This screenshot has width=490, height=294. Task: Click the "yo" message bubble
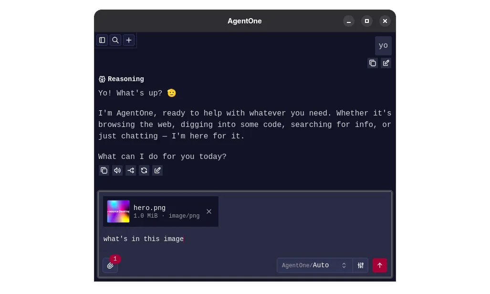point(383,46)
